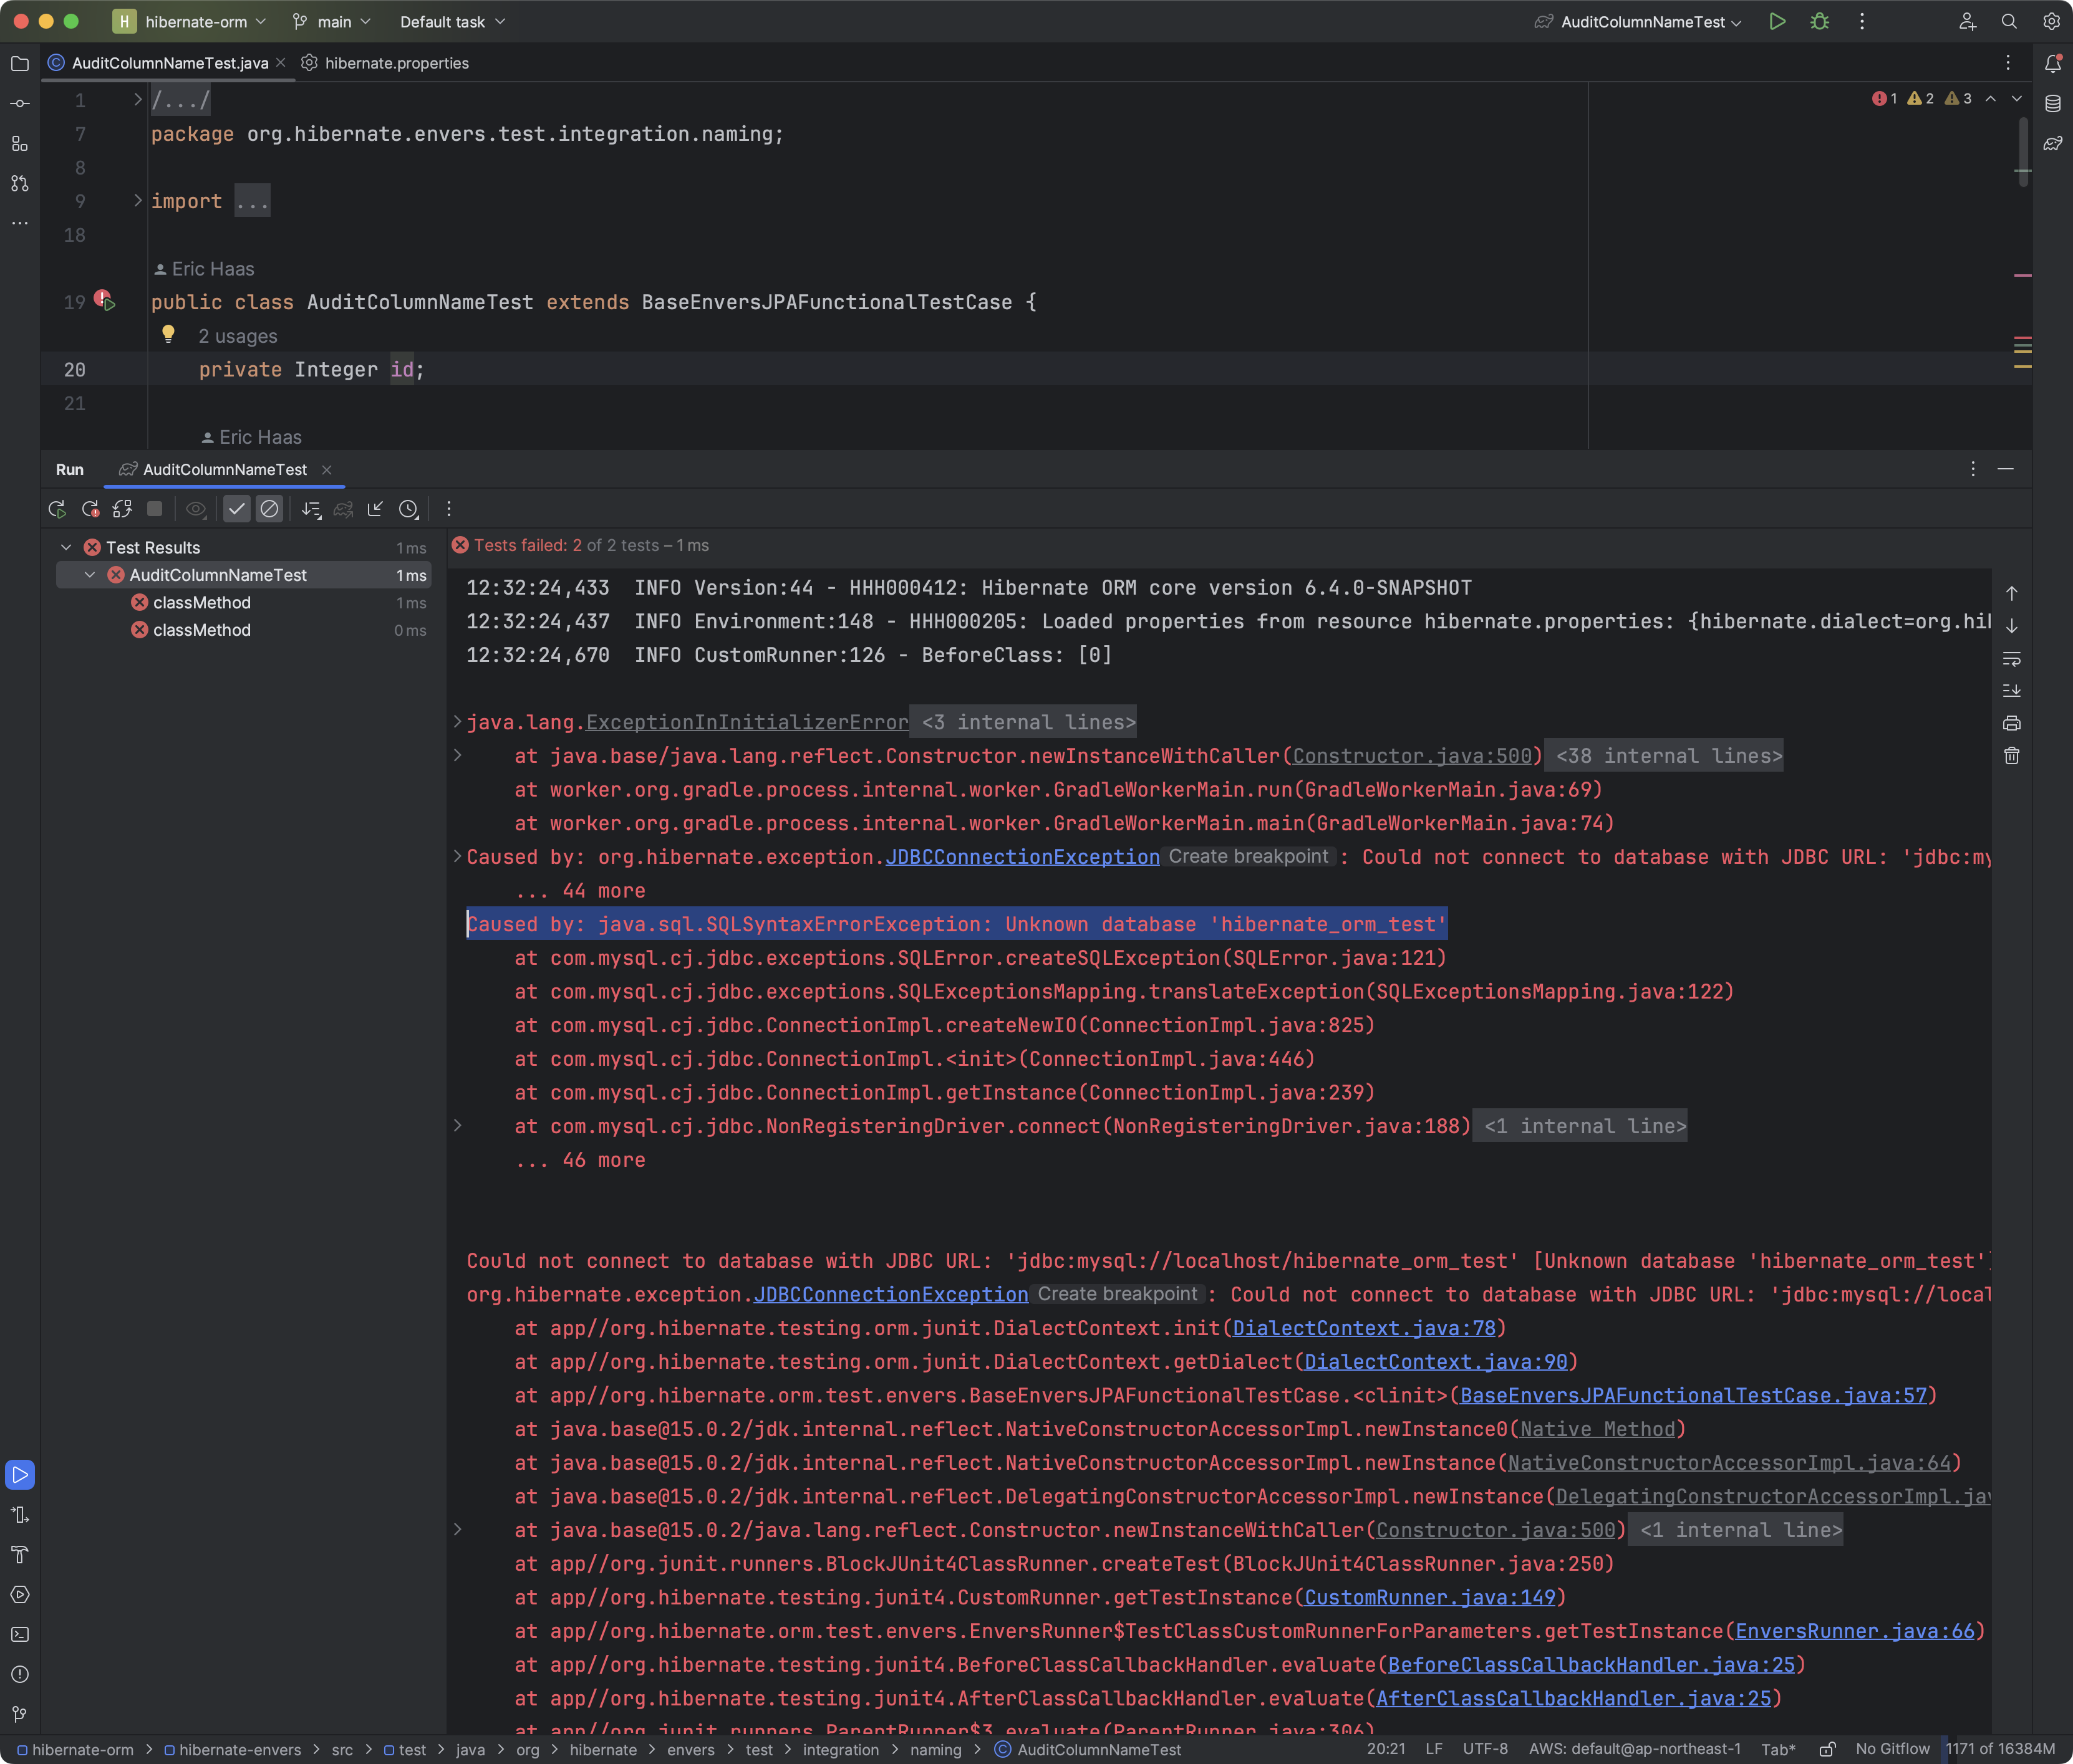Open the Database tool window
Screen dimensions: 2073x1764
click(2053, 103)
